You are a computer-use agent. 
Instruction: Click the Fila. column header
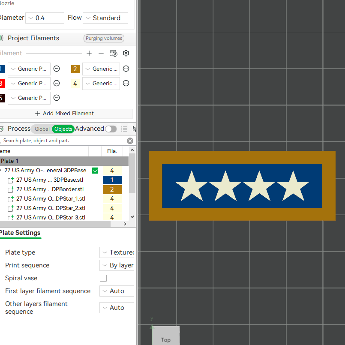click(112, 151)
